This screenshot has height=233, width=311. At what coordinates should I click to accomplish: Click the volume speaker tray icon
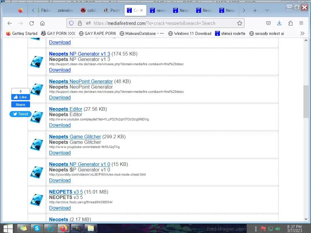click(278, 229)
